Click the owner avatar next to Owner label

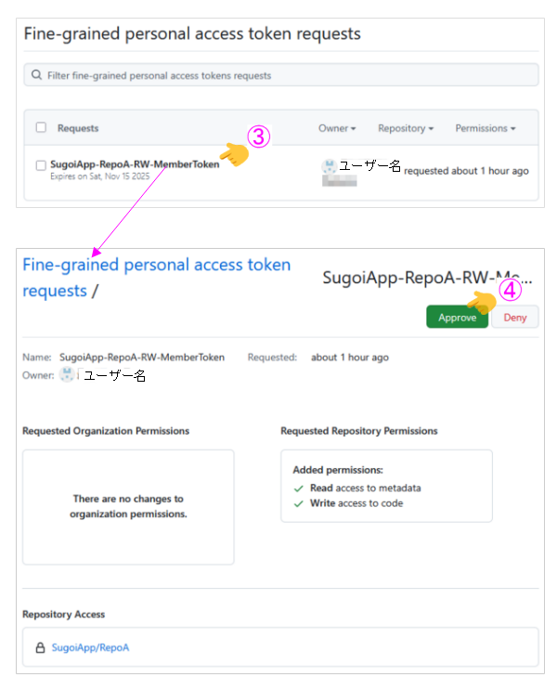click(x=67, y=375)
